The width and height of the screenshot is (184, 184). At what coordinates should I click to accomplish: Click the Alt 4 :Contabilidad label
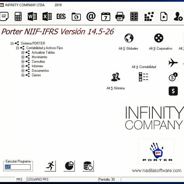point(144,67)
